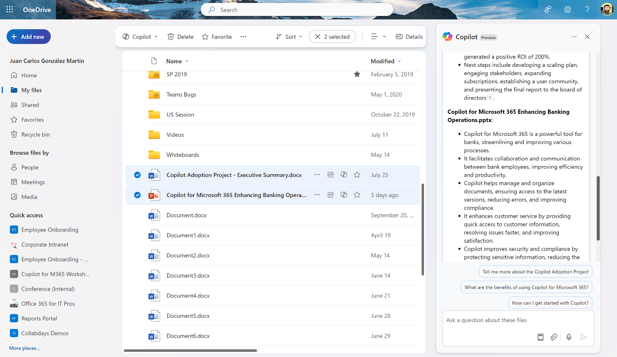Deselect the Banking Operations pptx checkbox
617x357 pixels.
pyautogui.click(x=137, y=195)
